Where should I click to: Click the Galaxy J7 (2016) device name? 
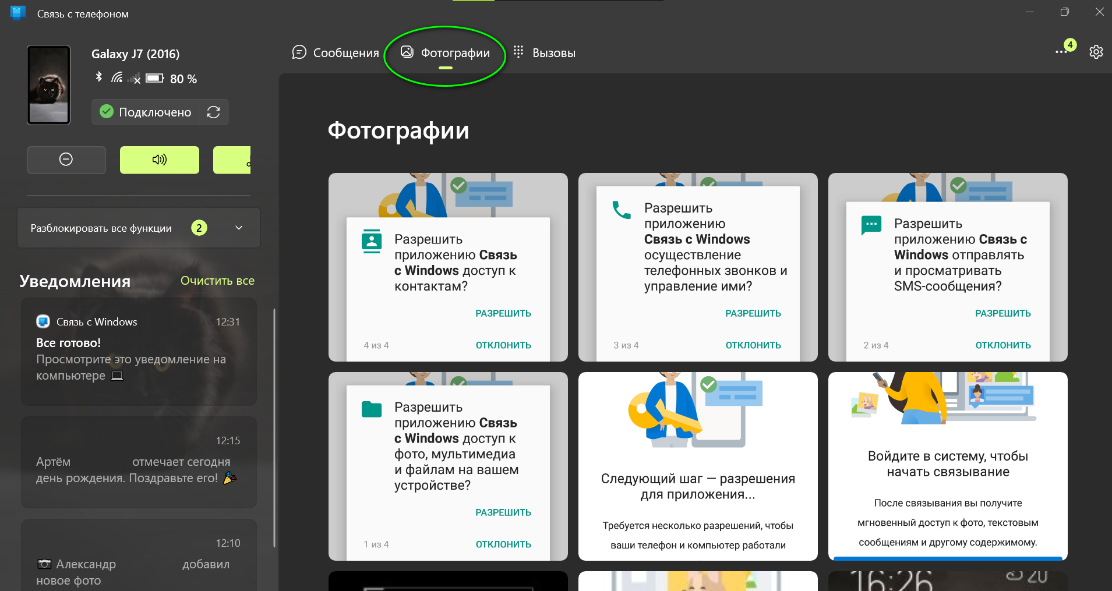click(135, 54)
